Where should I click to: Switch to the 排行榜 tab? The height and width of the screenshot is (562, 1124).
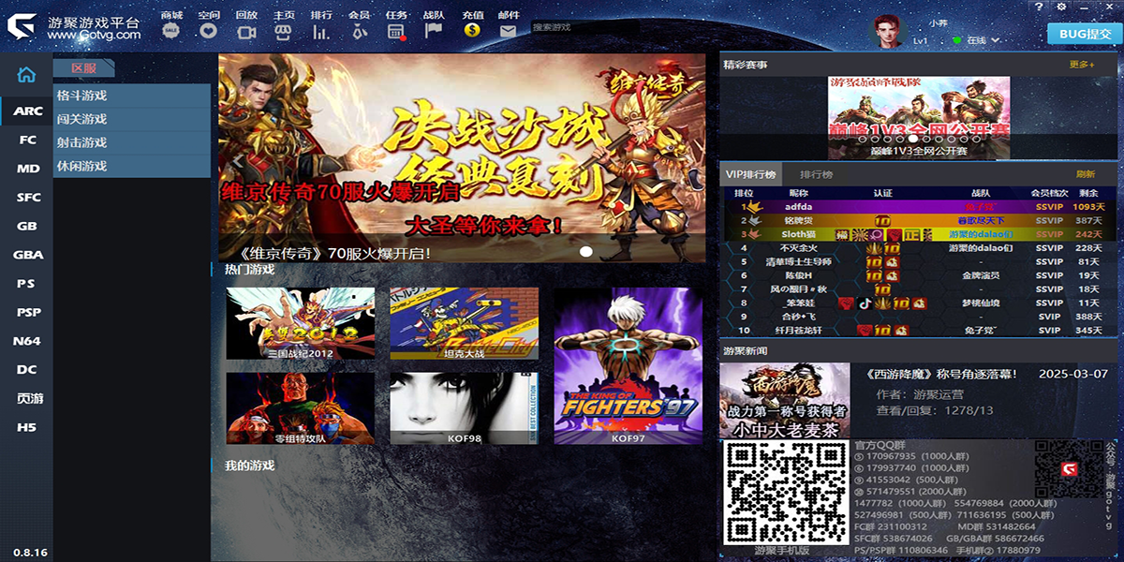(x=815, y=175)
